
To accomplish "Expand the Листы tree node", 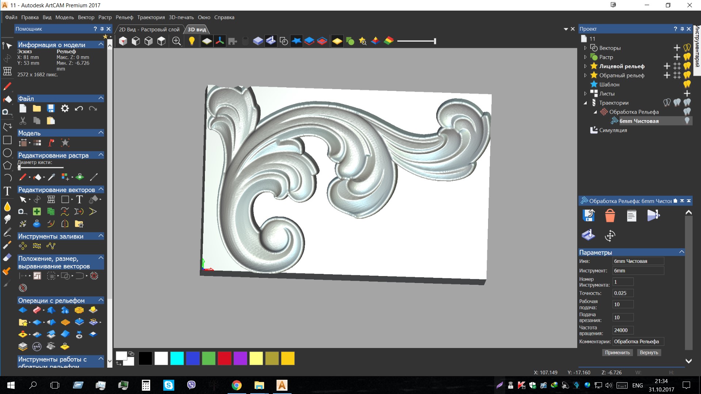I will 585,93.
